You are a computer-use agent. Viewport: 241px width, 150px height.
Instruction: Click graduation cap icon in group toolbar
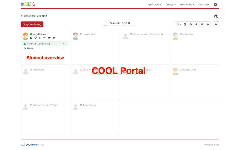pos(202,24)
